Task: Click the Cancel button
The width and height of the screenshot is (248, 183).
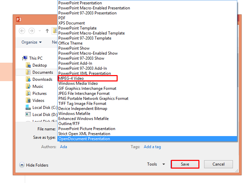Action: pos(218,164)
